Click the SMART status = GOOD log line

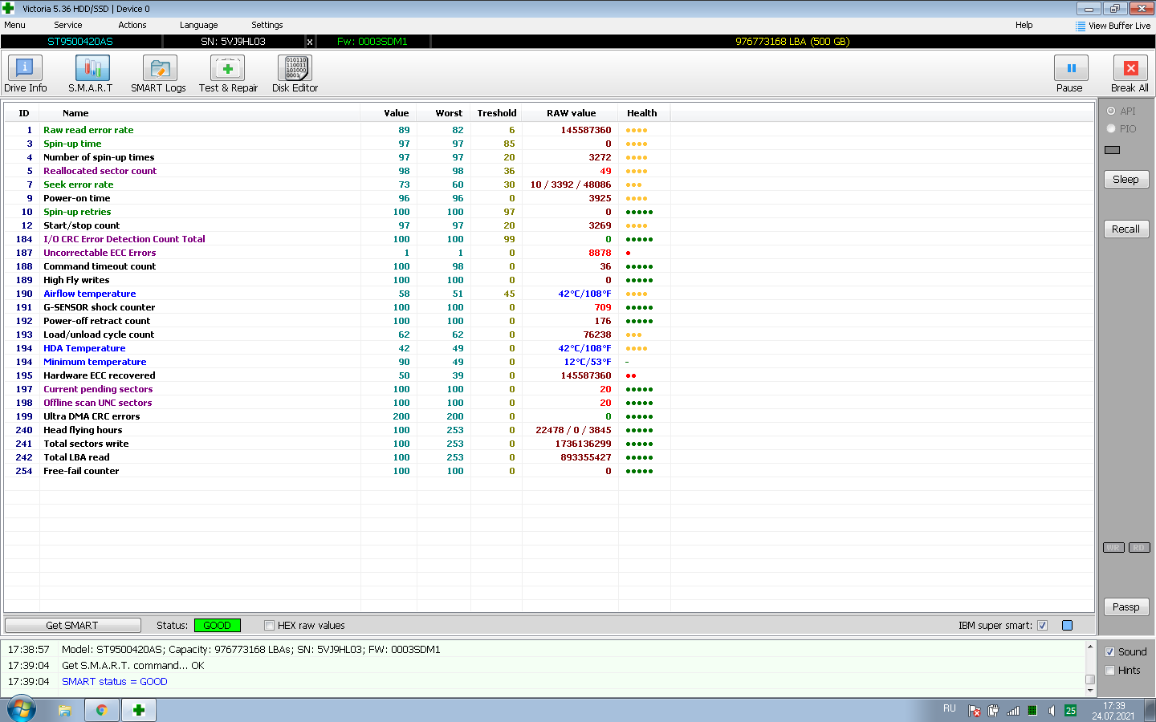point(115,682)
